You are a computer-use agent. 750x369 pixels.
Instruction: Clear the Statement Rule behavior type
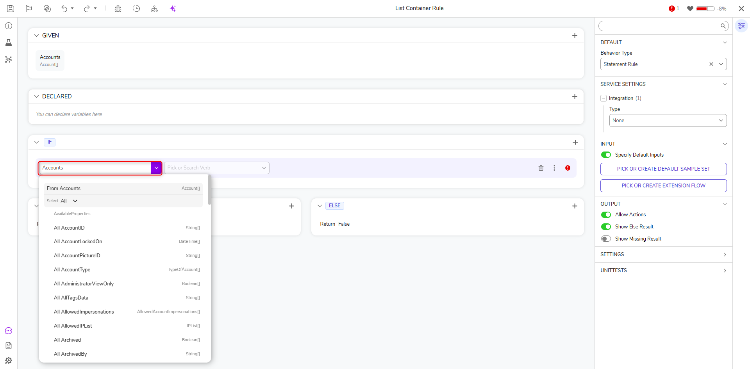(711, 64)
